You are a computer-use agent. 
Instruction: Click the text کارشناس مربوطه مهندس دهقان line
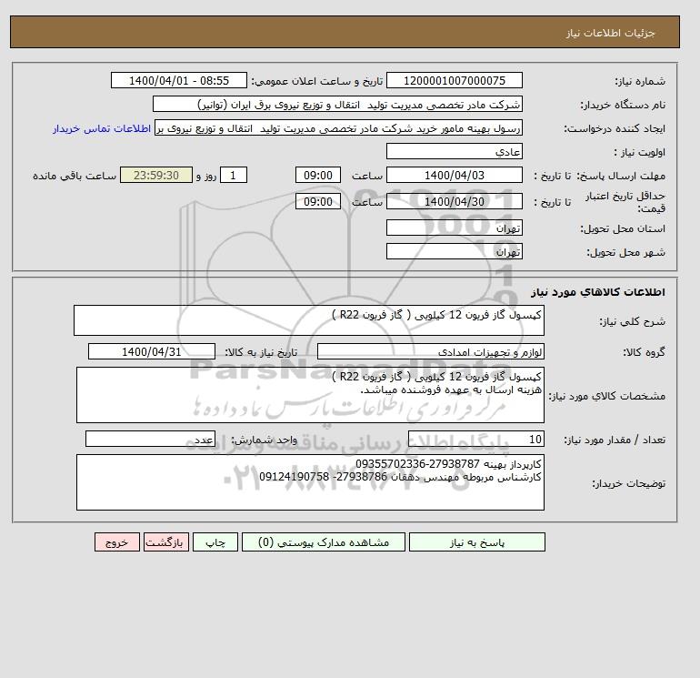coord(400,477)
